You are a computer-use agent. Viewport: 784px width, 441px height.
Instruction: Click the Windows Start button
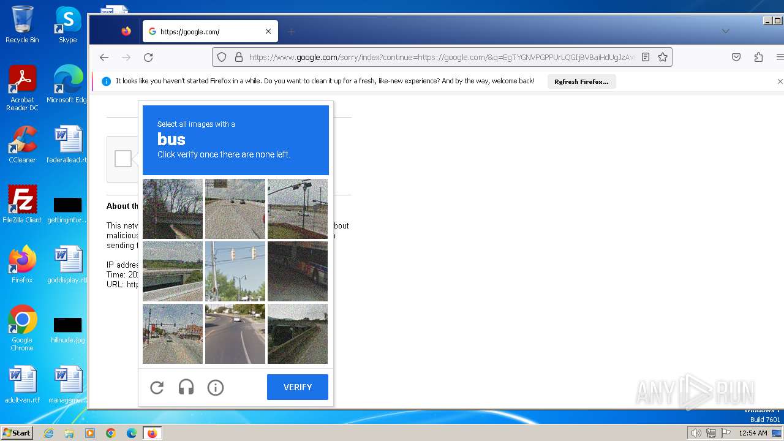(x=17, y=433)
